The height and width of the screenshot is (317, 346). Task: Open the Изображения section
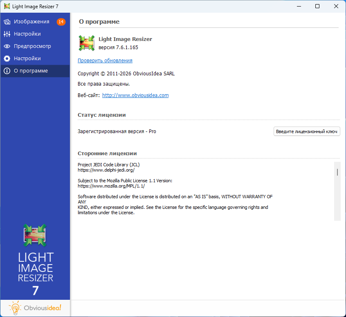point(31,22)
